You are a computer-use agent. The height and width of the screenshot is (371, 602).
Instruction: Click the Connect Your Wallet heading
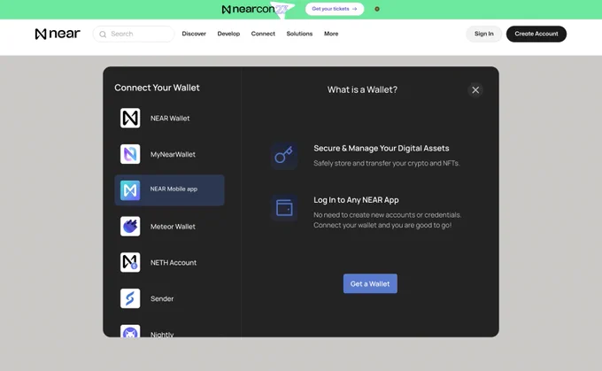pos(157,88)
